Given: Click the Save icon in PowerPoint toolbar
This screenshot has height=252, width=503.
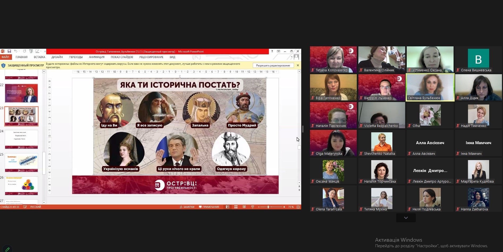Looking at the screenshot, I should (x=9, y=51).
